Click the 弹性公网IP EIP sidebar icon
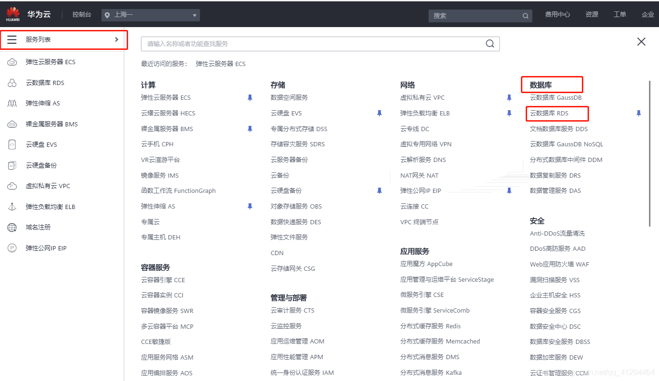Image resolution: width=659 pixels, height=381 pixels. coord(12,248)
